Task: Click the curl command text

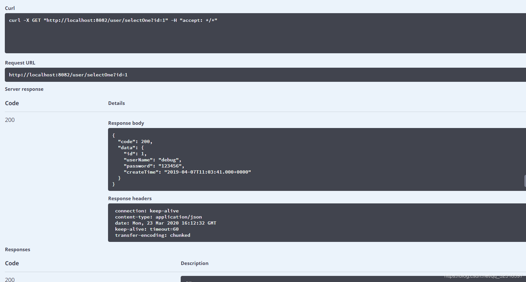Action: (x=113, y=20)
